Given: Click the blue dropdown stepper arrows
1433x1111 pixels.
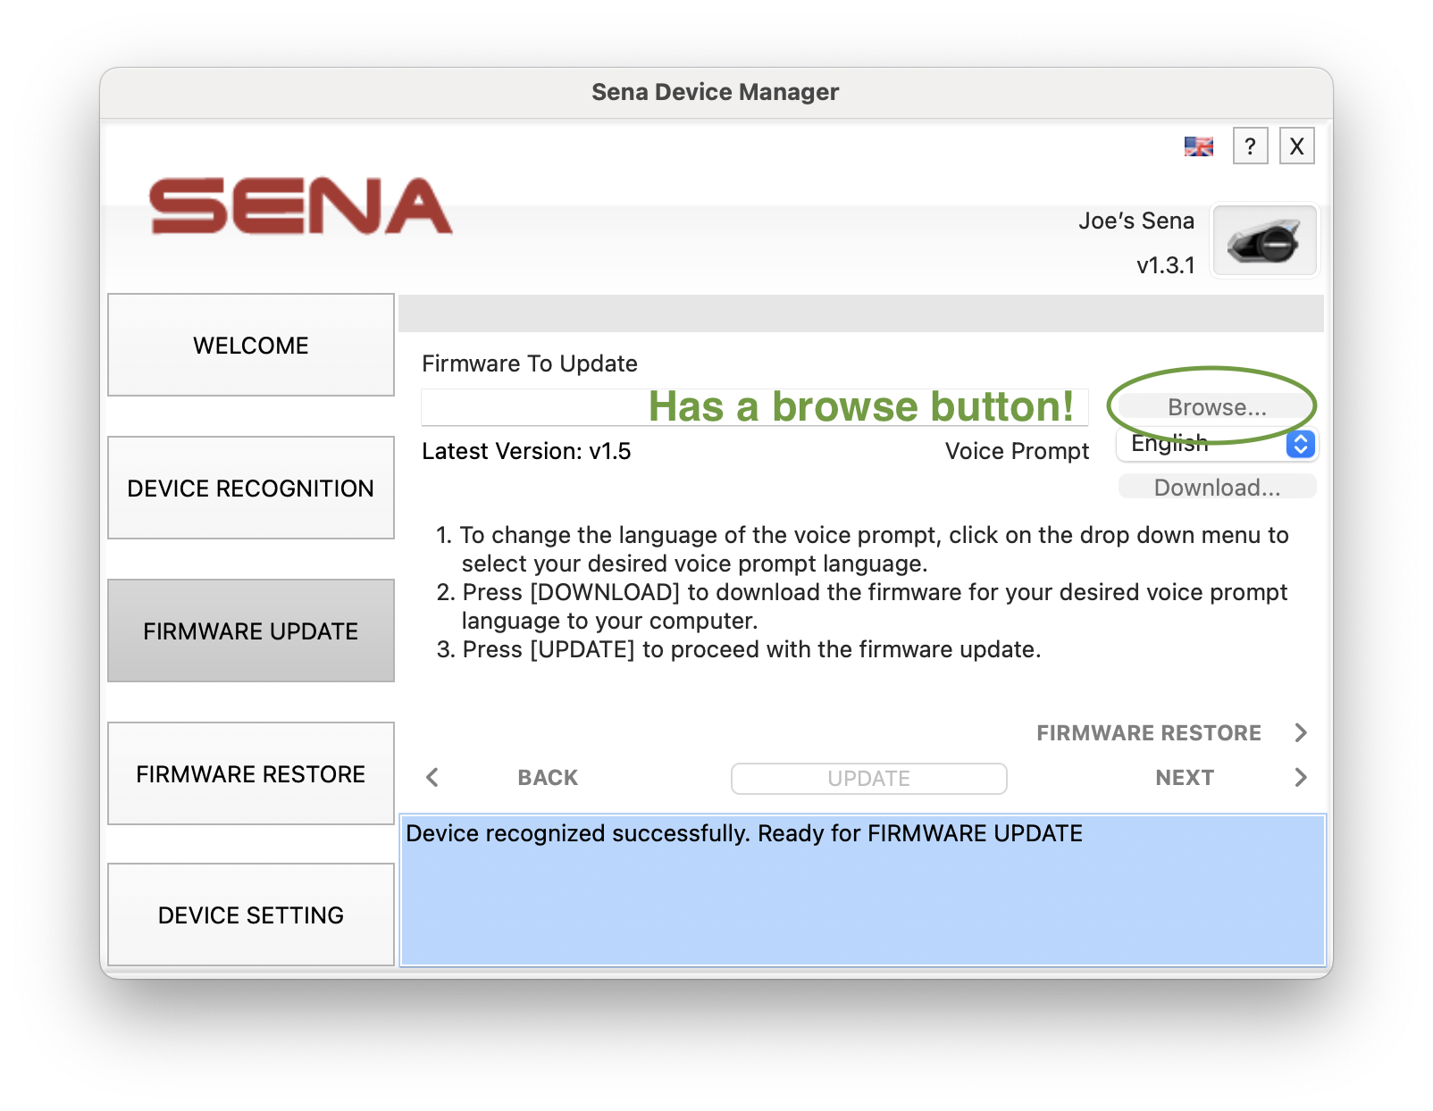Looking at the screenshot, I should (1300, 444).
